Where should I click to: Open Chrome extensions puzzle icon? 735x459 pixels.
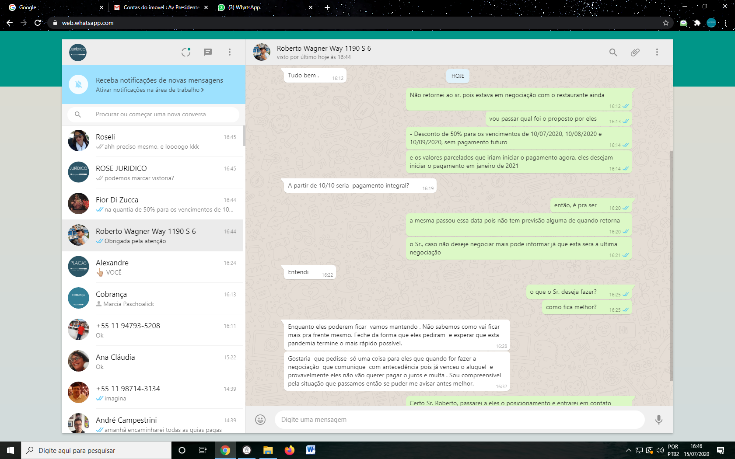(697, 23)
